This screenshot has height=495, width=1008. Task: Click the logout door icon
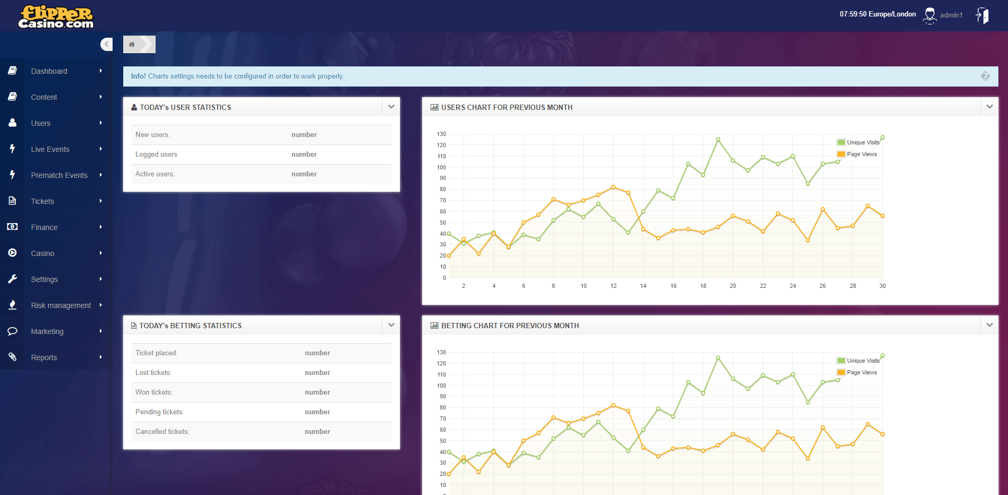point(983,15)
